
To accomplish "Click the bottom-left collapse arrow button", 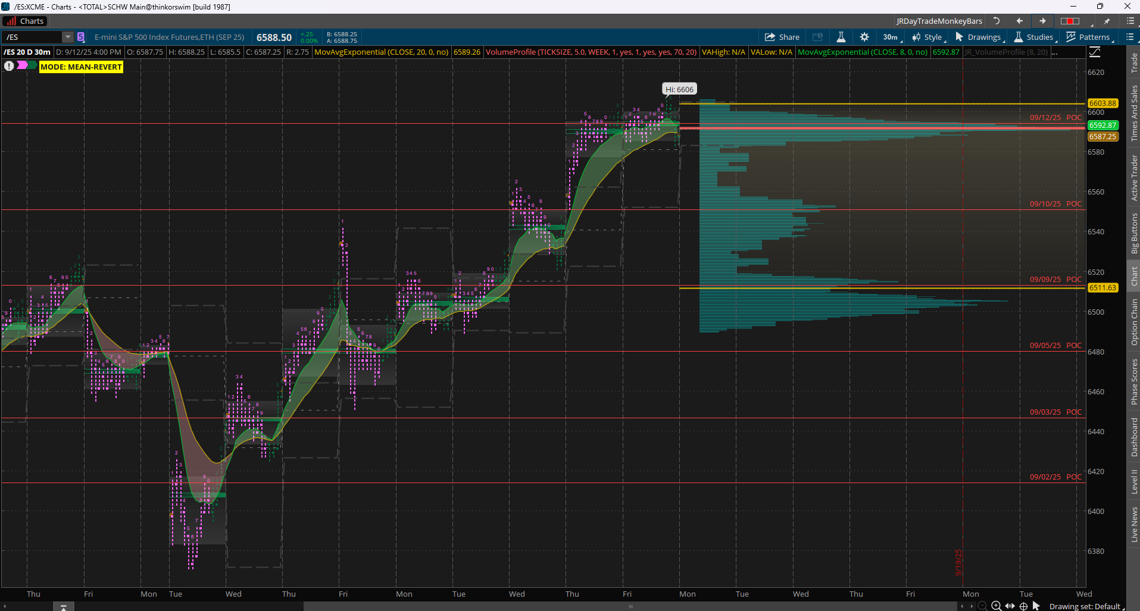I will coord(63,606).
